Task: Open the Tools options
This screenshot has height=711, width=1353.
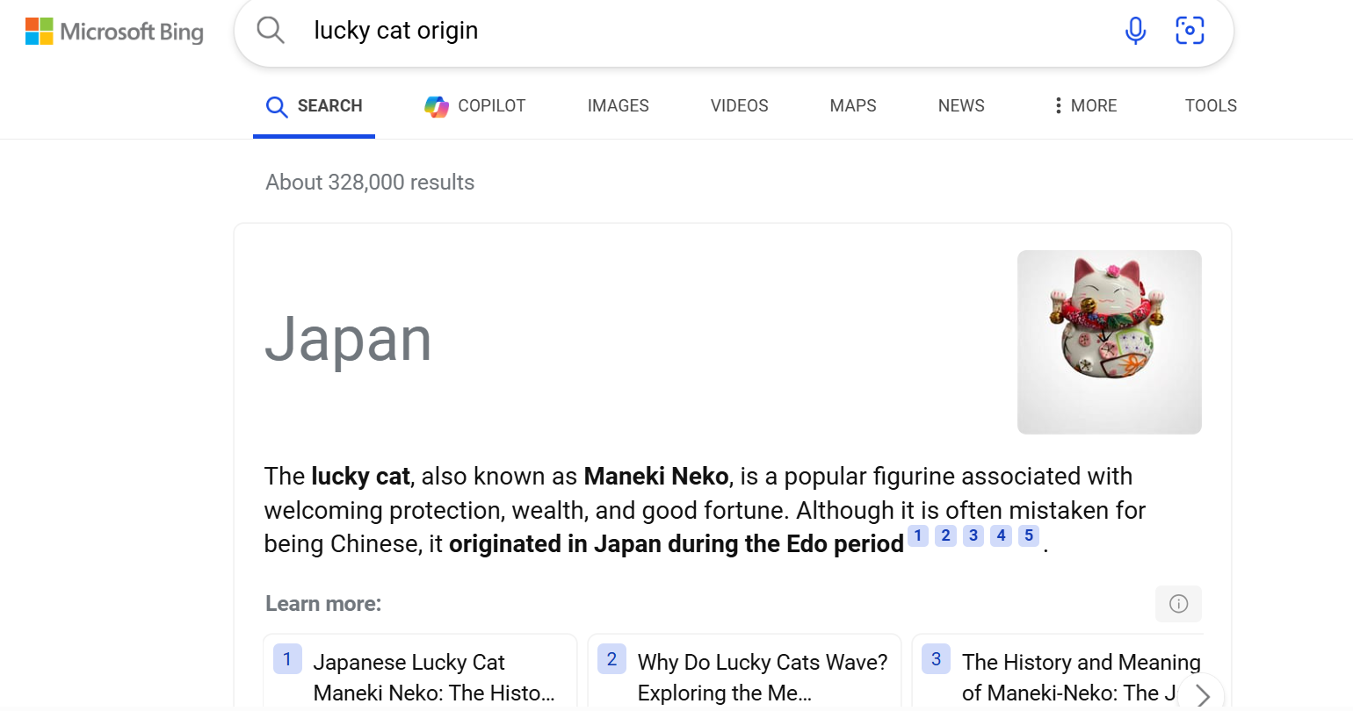Action: 1211,106
